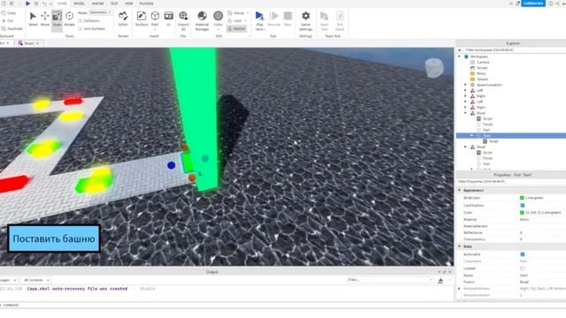This screenshot has width=566, height=318.
Task: Activate the Rotate tool
Action: 69,19
